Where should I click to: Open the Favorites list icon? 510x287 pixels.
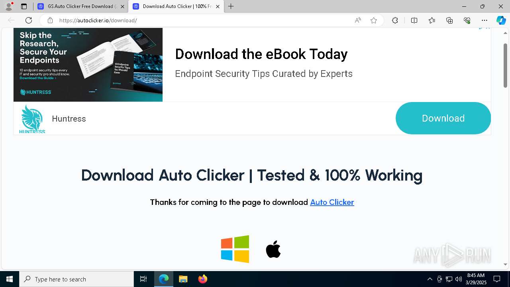coord(432,20)
